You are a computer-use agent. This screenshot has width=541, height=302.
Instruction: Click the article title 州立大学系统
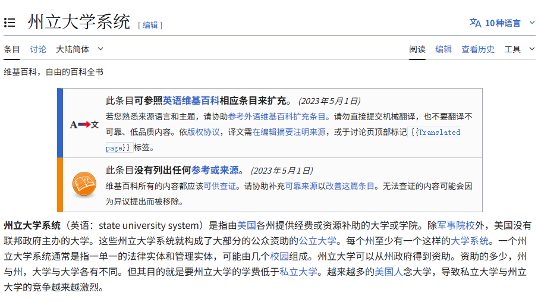[x=78, y=22]
